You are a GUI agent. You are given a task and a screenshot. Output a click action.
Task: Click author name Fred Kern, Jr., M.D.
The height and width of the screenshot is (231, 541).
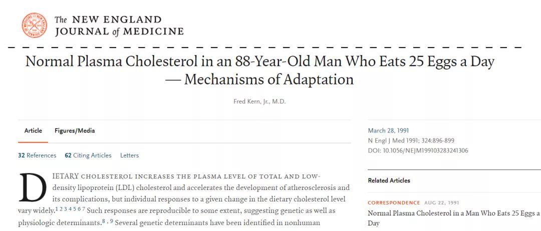[x=259, y=102]
